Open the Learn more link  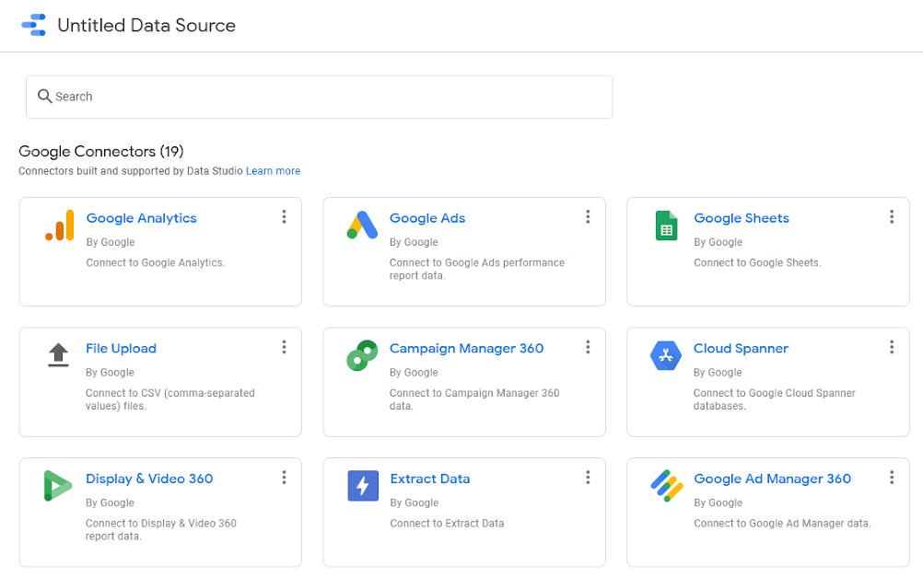click(274, 171)
